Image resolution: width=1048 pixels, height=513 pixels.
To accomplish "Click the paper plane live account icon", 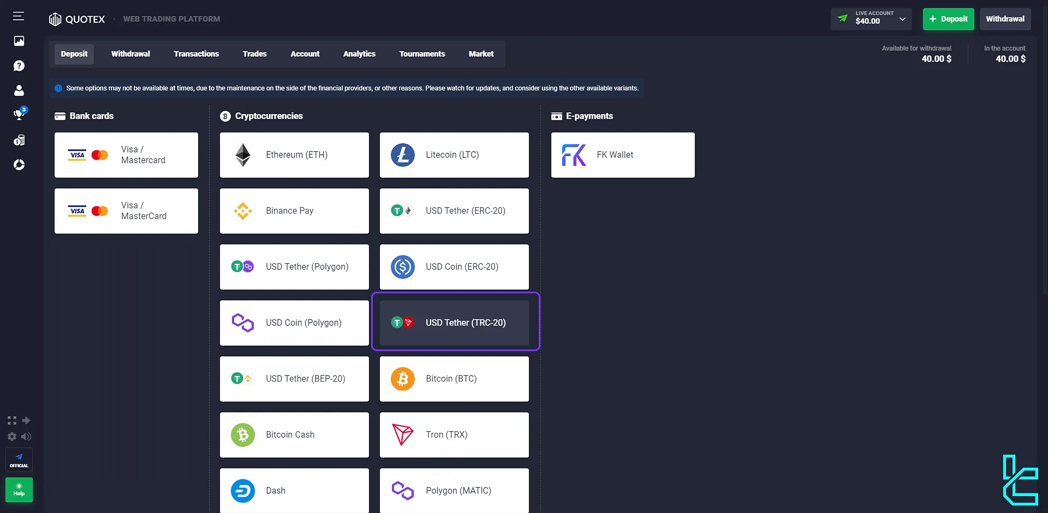I will pos(843,19).
